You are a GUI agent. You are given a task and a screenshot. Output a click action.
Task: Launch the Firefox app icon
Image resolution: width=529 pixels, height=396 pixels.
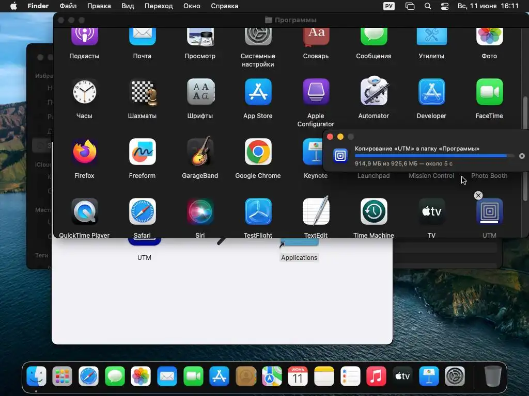84,152
